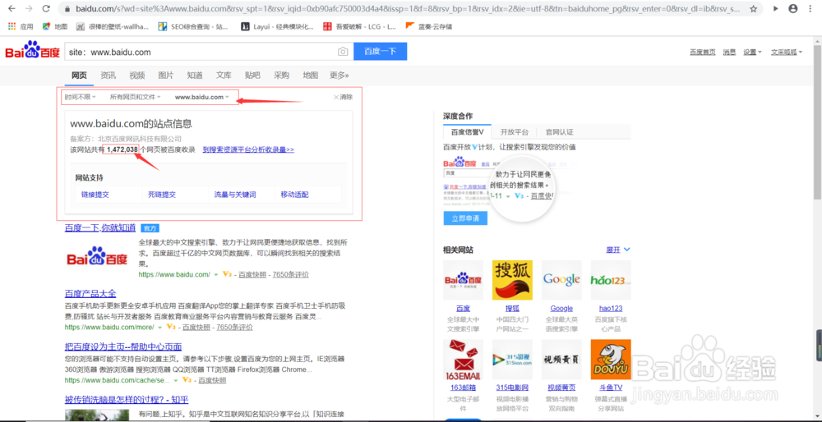Viewport: 822px width, 422px height.
Task: Open the 应用 apps bookmark
Action: point(21,26)
